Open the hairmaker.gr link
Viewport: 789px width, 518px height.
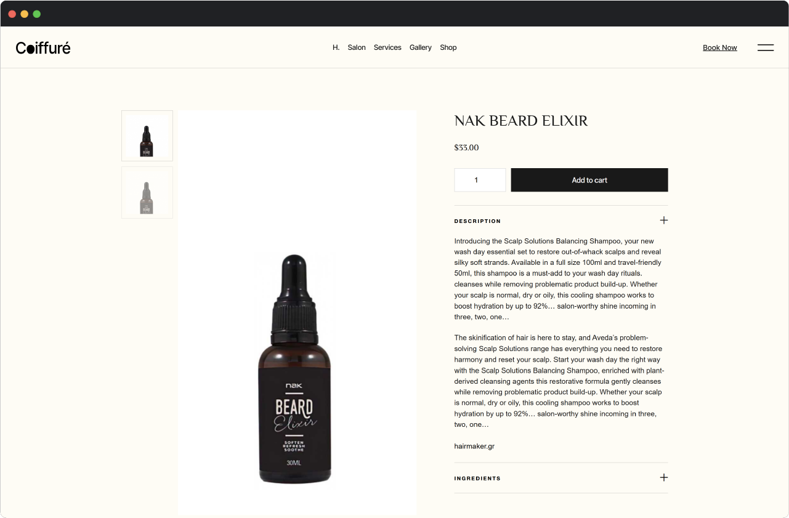[x=474, y=446]
